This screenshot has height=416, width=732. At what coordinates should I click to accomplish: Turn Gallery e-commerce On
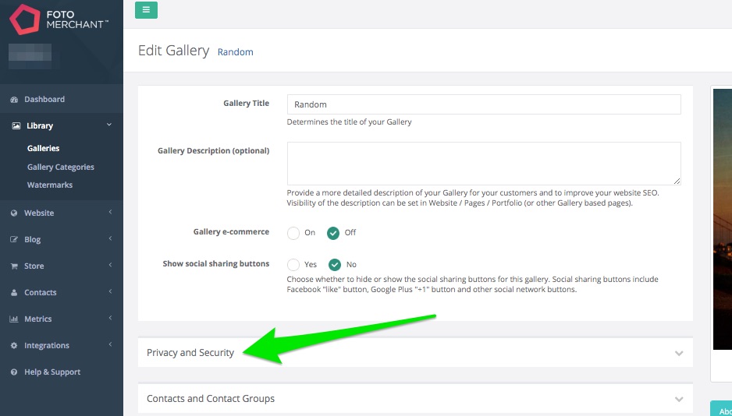click(293, 233)
